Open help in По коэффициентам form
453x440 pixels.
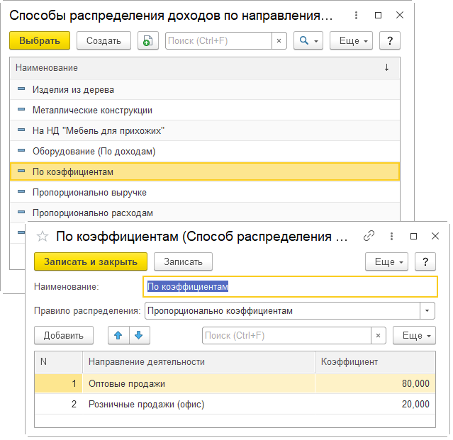pyautogui.click(x=425, y=261)
